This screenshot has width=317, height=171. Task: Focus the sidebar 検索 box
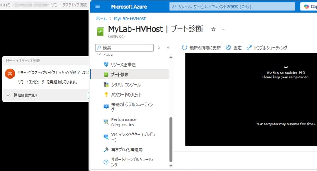pyautogui.click(x=124, y=47)
